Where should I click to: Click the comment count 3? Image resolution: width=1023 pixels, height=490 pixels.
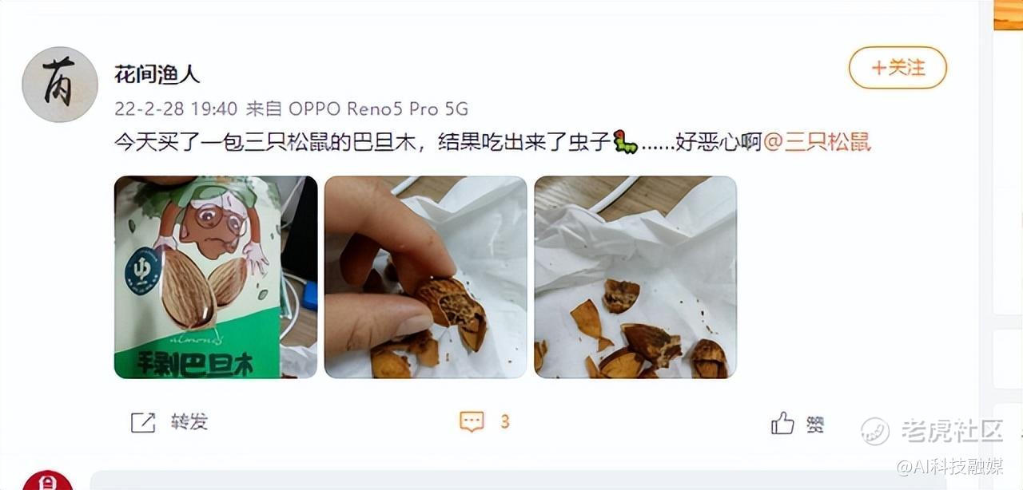click(504, 422)
